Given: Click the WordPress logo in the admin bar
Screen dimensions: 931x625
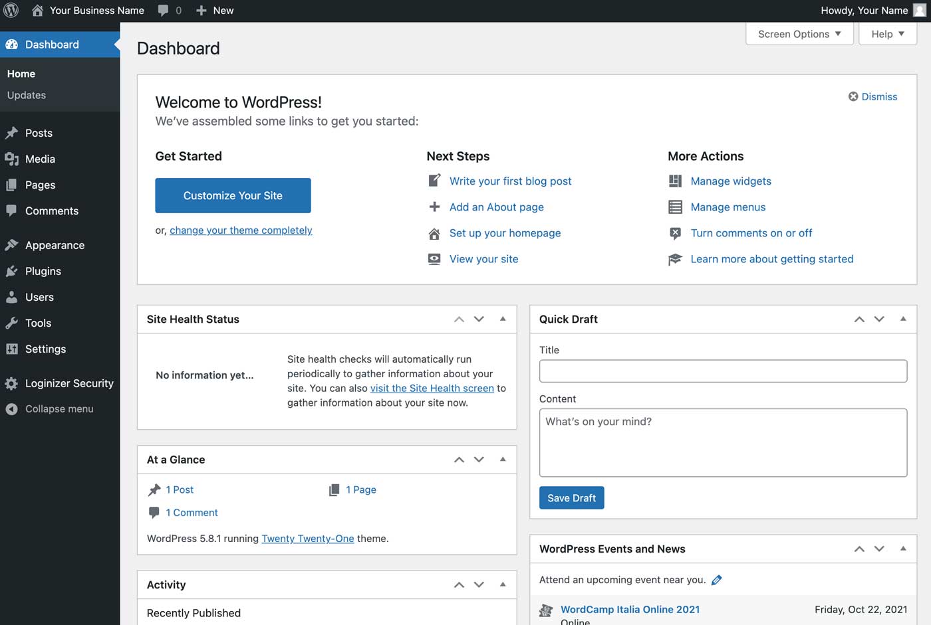Looking at the screenshot, I should pos(11,10).
